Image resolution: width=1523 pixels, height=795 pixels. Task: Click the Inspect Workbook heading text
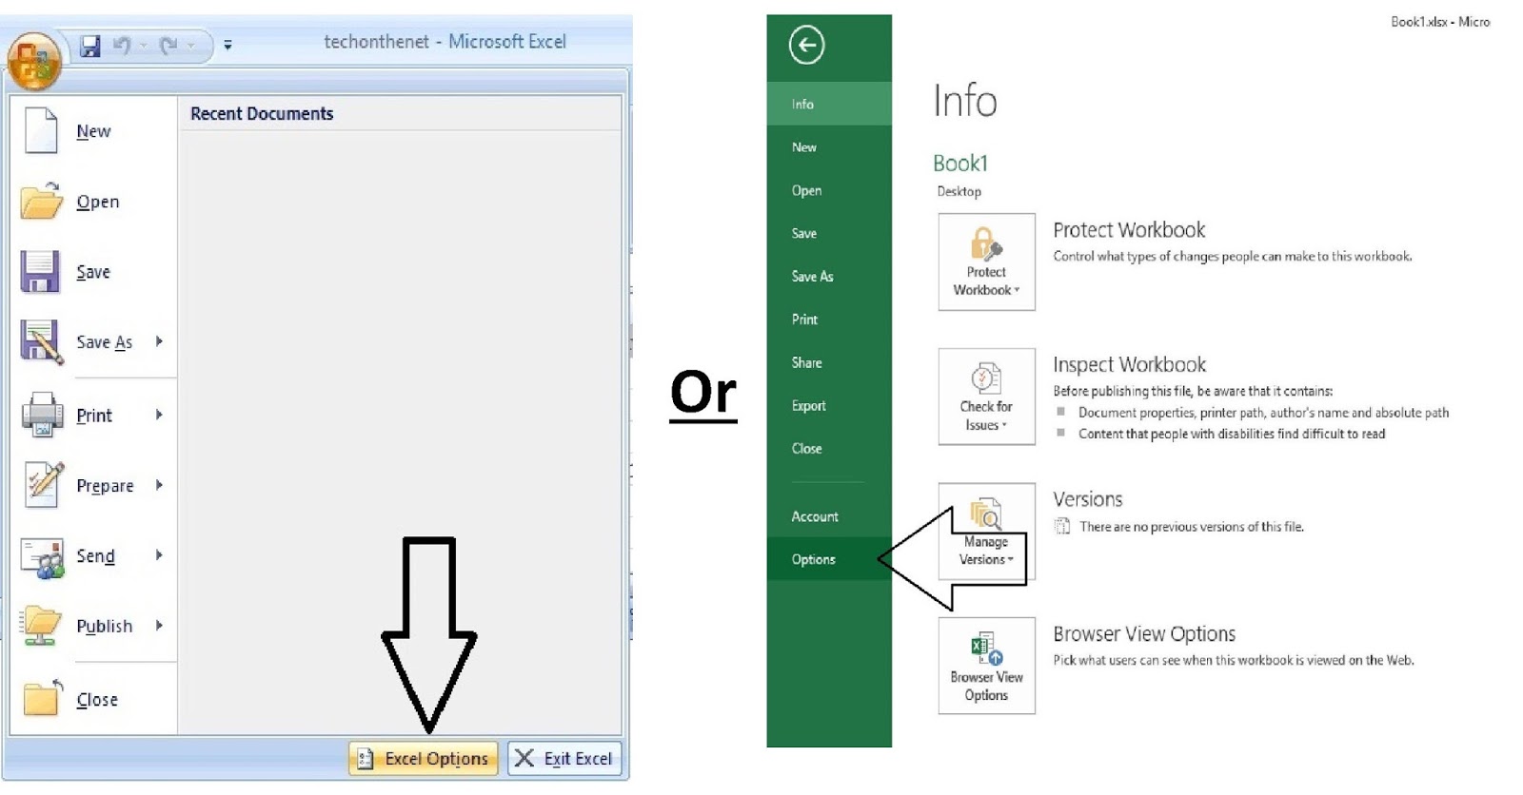(x=1129, y=365)
